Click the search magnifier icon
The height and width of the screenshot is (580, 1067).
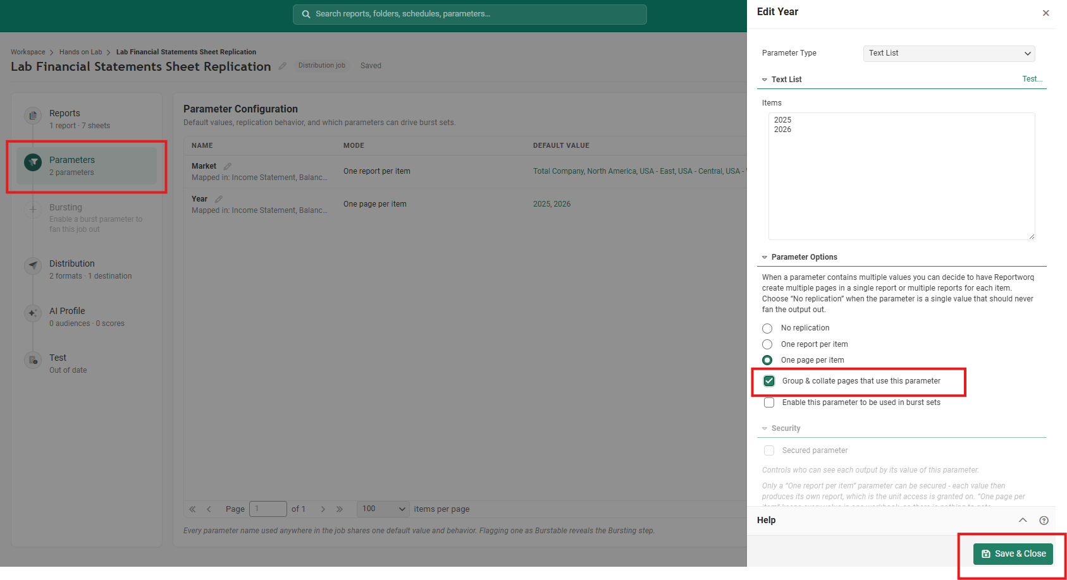pyautogui.click(x=306, y=14)
